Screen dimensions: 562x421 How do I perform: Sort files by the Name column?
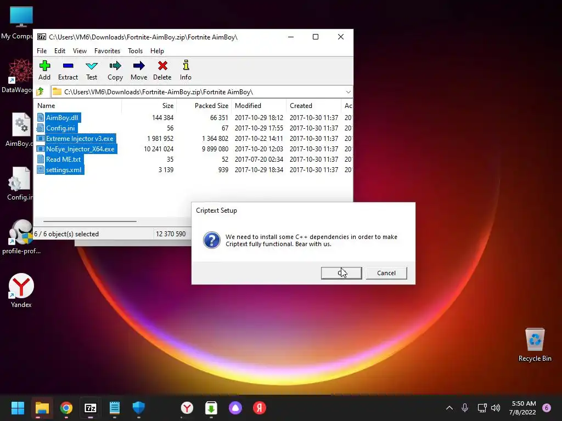tap(78, 106)
